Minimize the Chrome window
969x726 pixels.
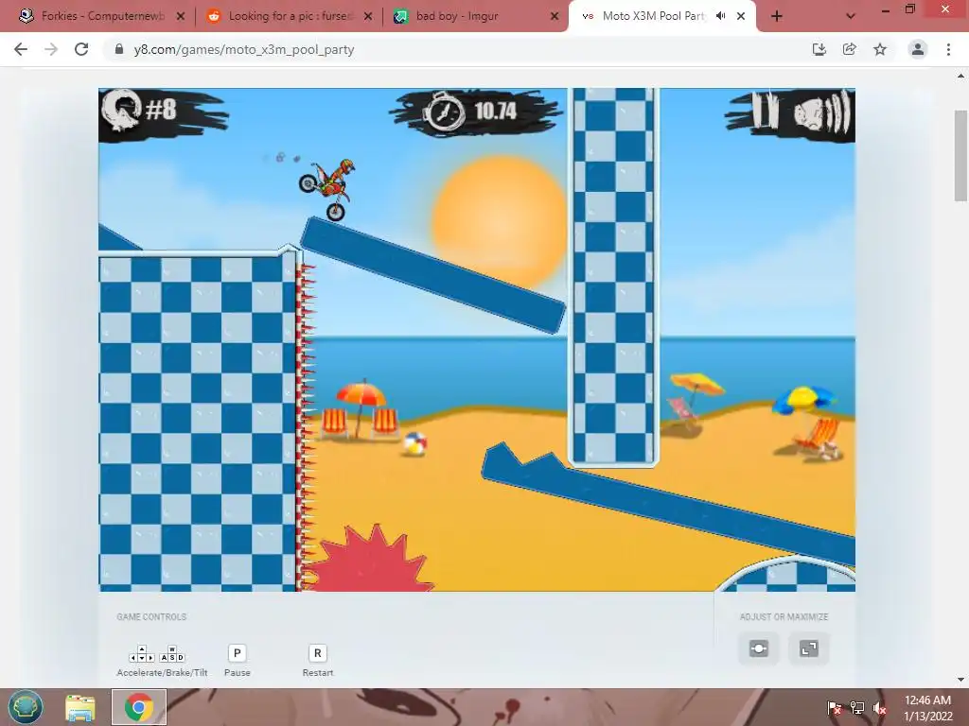[x=886, y=9]
